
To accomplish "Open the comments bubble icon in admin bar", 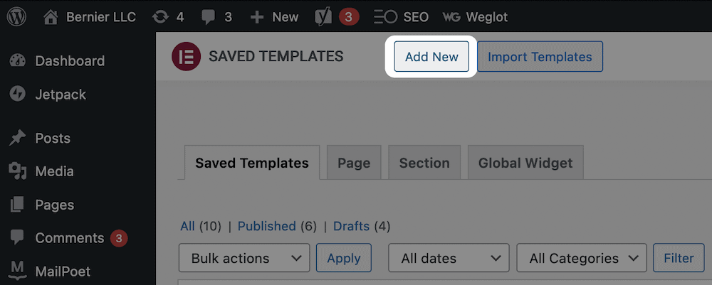I will 209,17.
